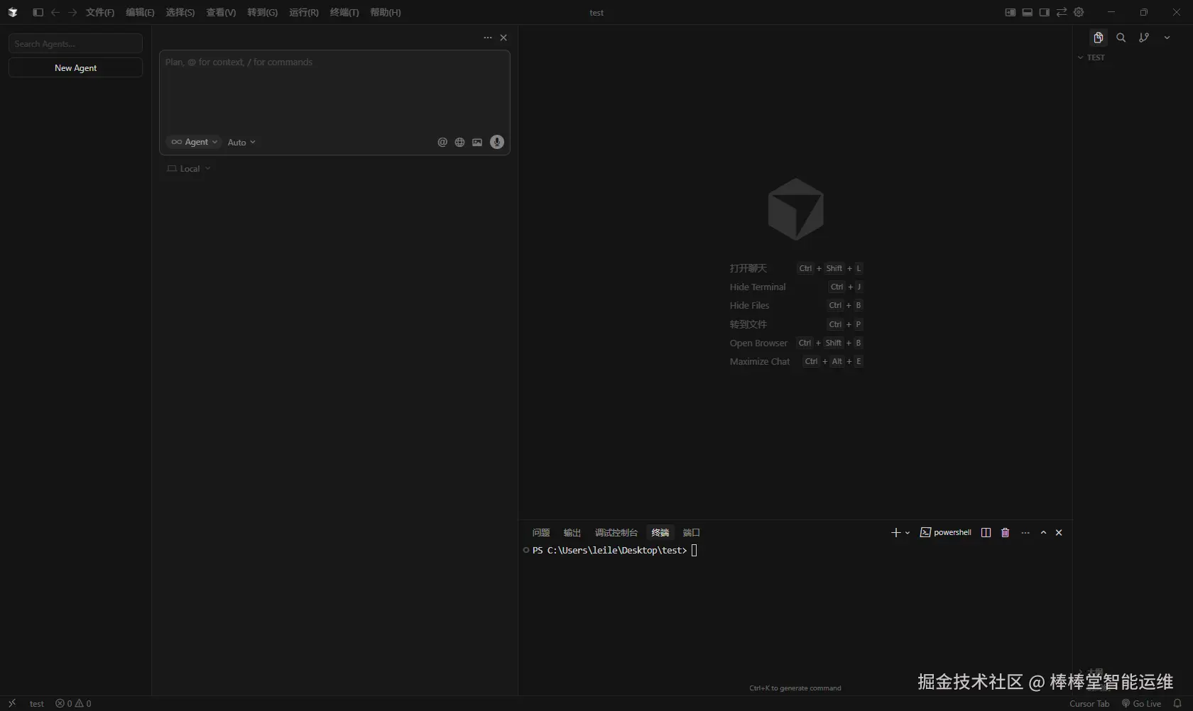Screen dimensions: 1193x711
Task: Open the file explorer view icon
Action: 1099,38
